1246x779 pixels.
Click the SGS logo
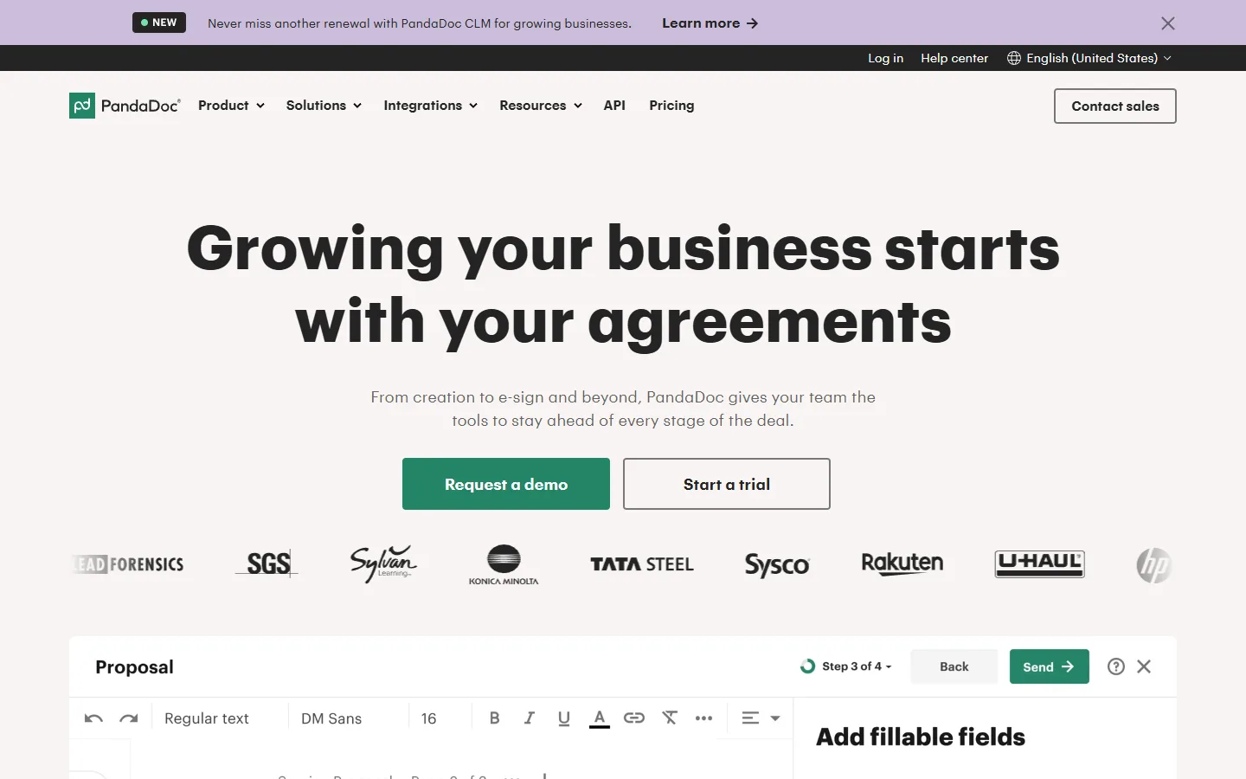pyautogui.click(x=267, y=564)
